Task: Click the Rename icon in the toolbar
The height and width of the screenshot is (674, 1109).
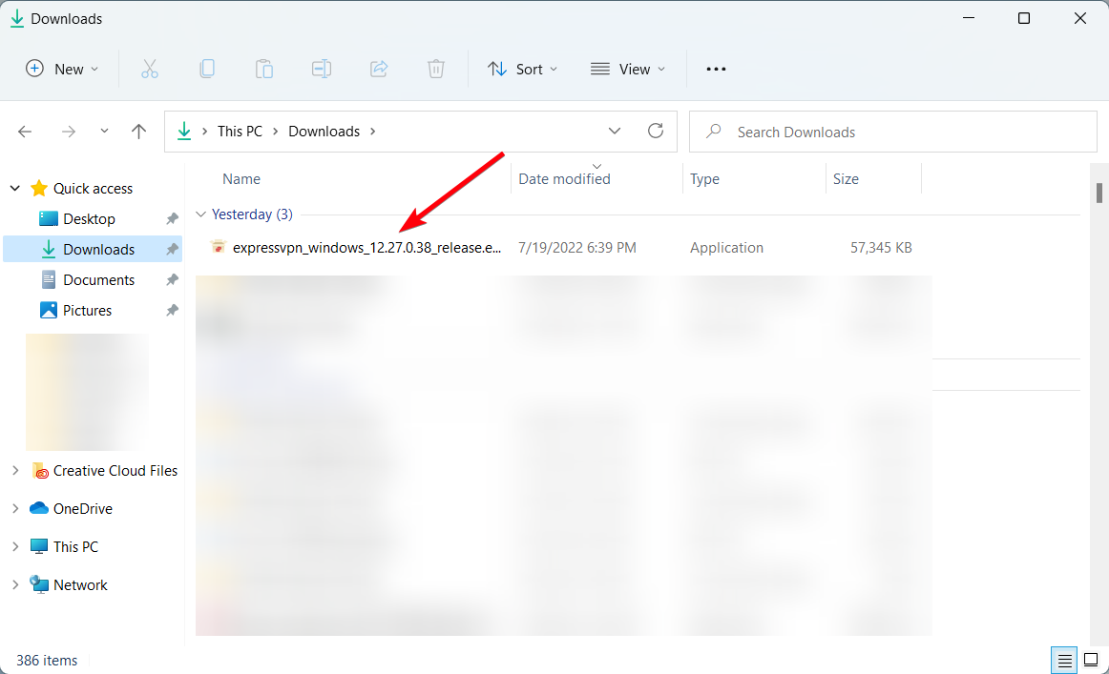Action: point(321,69)
